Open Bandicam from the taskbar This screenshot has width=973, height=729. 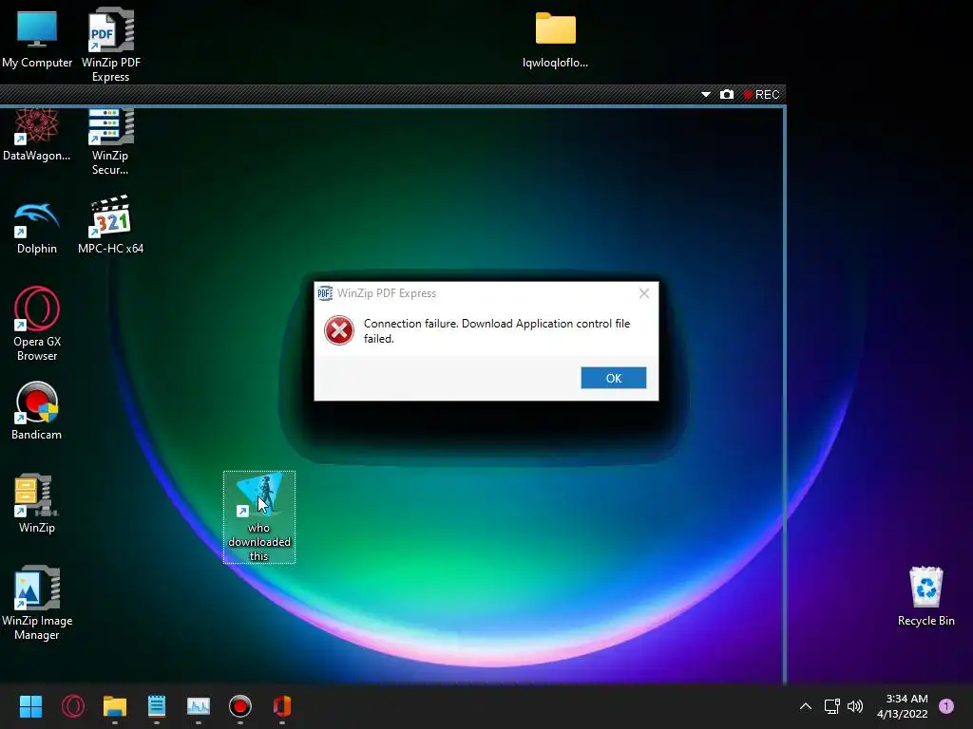point(240,706)
